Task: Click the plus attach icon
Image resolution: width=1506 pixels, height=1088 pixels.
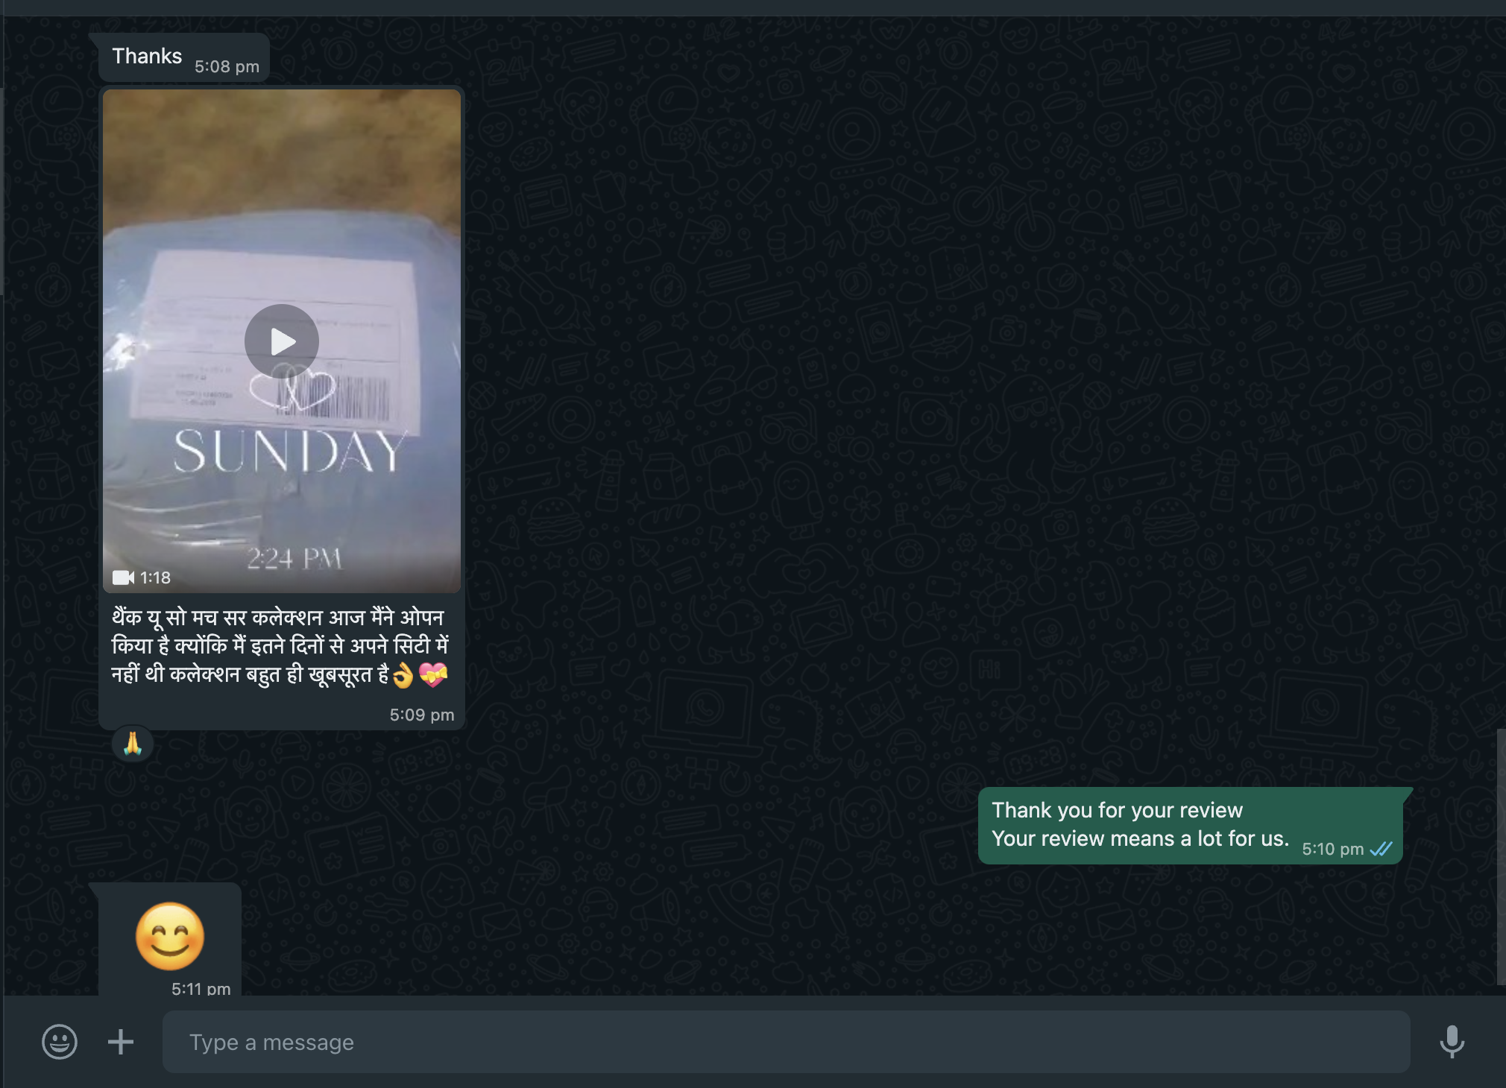Action: [121, 1041]
